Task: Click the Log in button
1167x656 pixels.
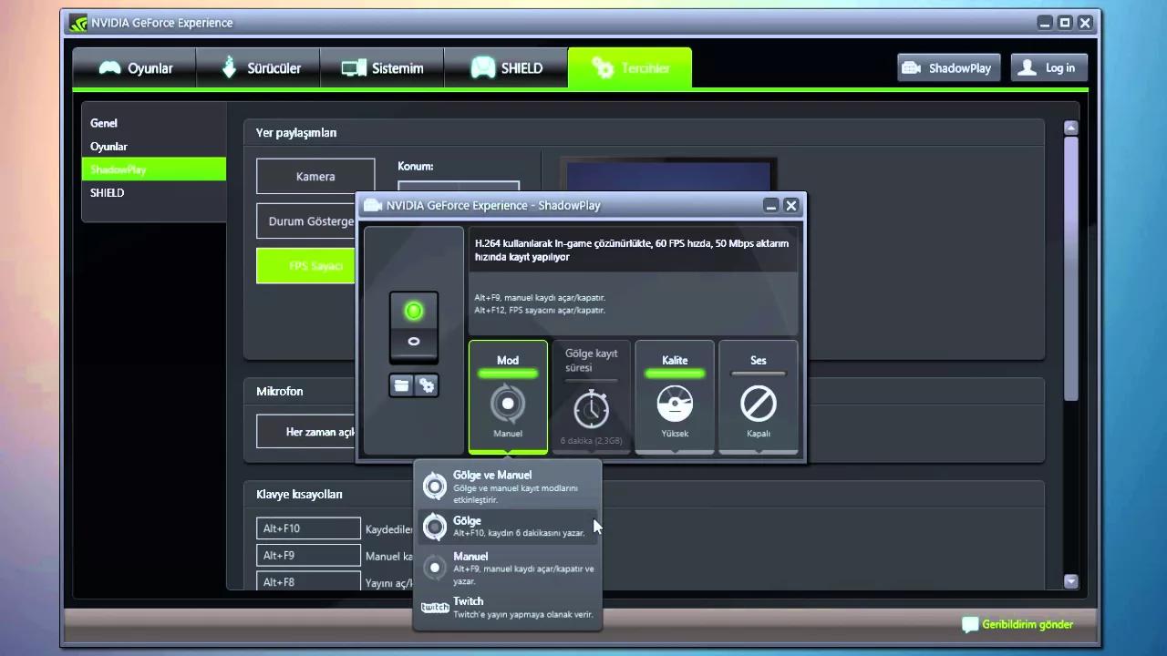Action: pos(1048,67)
